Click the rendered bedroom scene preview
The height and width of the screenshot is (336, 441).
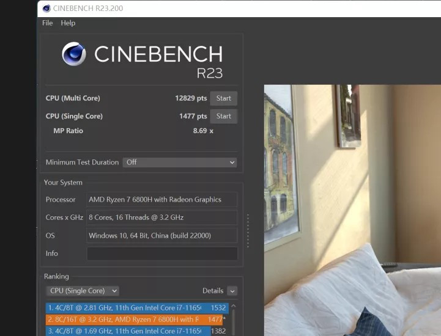pos(352,210)
